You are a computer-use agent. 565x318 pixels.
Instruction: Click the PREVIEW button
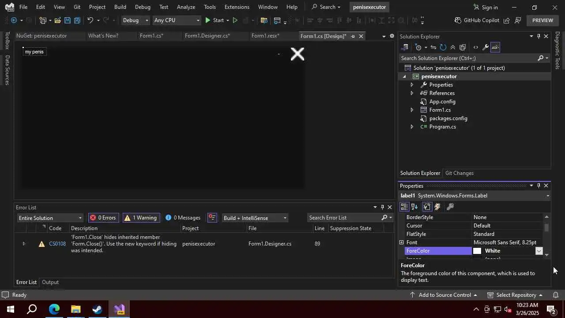pos(542,20)
